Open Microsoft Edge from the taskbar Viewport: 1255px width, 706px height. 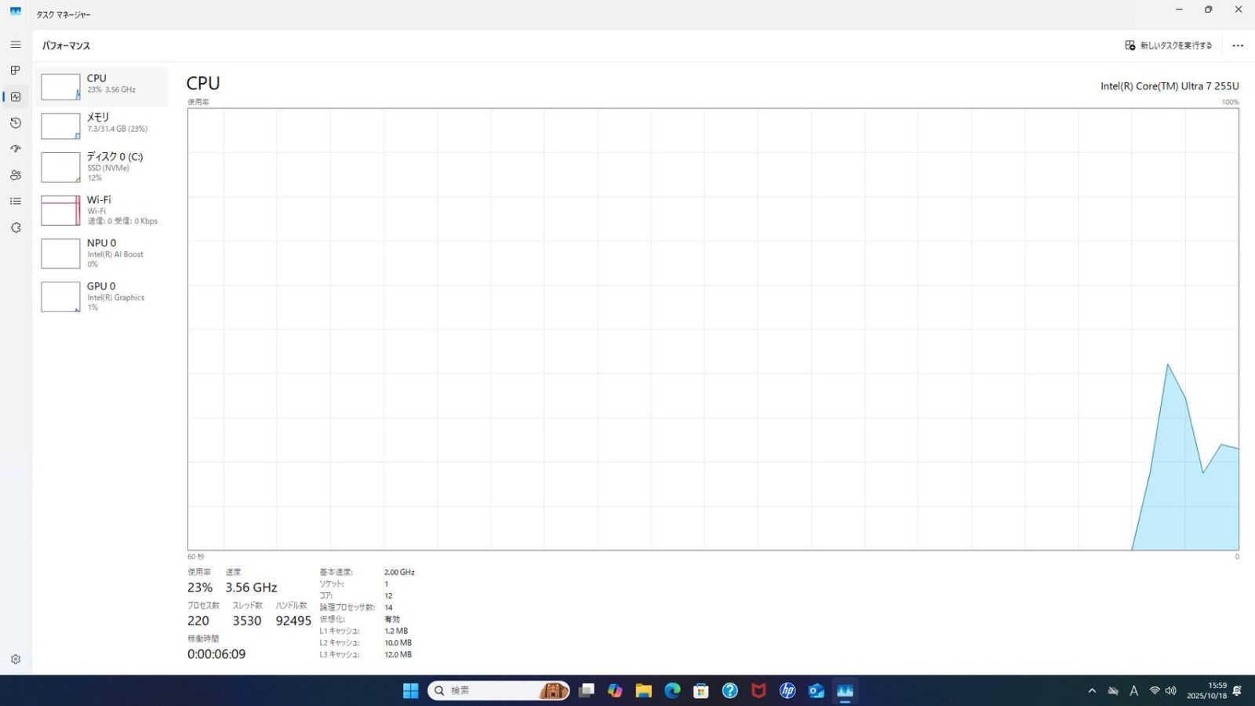(672, 690)
